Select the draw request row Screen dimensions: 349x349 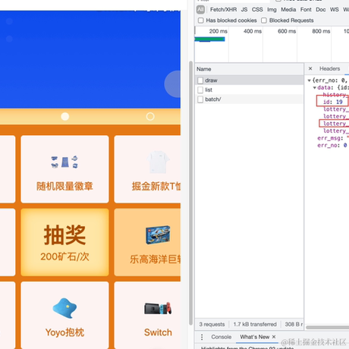[x=249, y=80]
